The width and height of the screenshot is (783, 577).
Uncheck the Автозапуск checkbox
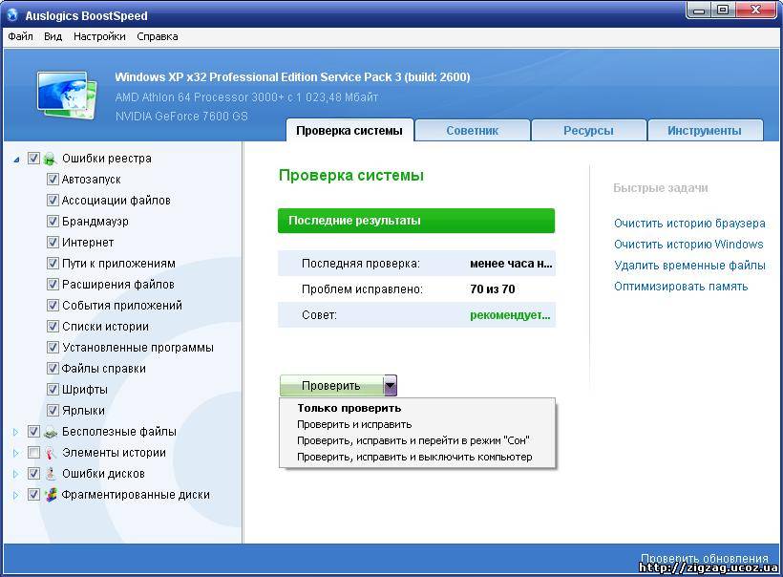click(53, 180)
